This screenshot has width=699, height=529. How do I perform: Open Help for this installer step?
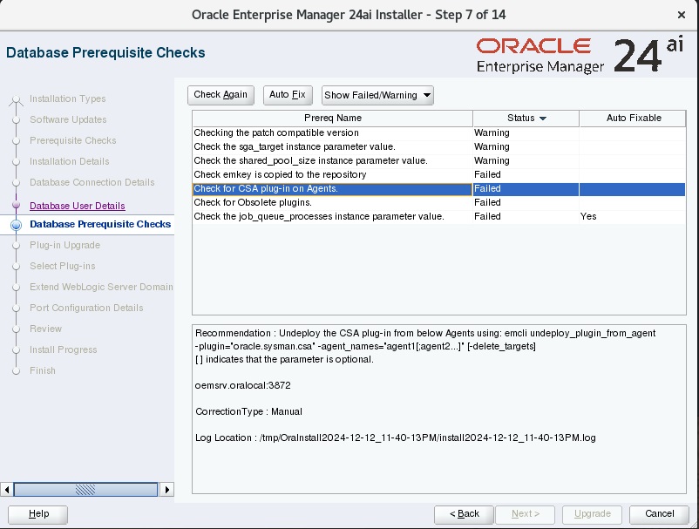pyautogui.click(x=38, y=514)
